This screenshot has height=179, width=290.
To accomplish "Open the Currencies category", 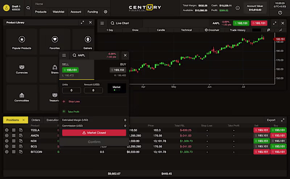I will pyautogui.click(x=22, y=69).
